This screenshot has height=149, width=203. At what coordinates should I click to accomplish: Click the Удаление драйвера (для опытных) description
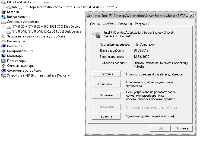[150, 116]
